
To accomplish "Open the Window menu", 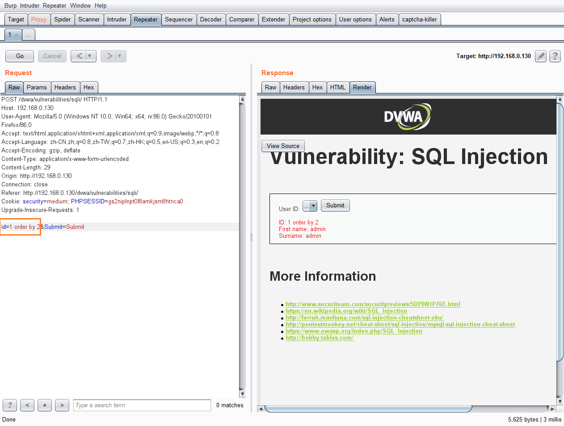I will (80, 5).
